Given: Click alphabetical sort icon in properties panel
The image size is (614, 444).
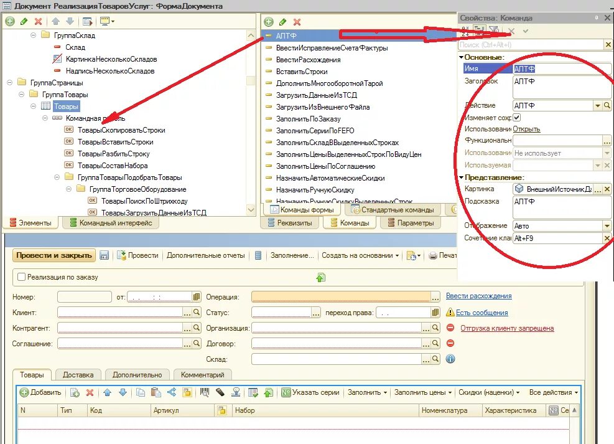Looking at the screenshot, I should 465,30.
